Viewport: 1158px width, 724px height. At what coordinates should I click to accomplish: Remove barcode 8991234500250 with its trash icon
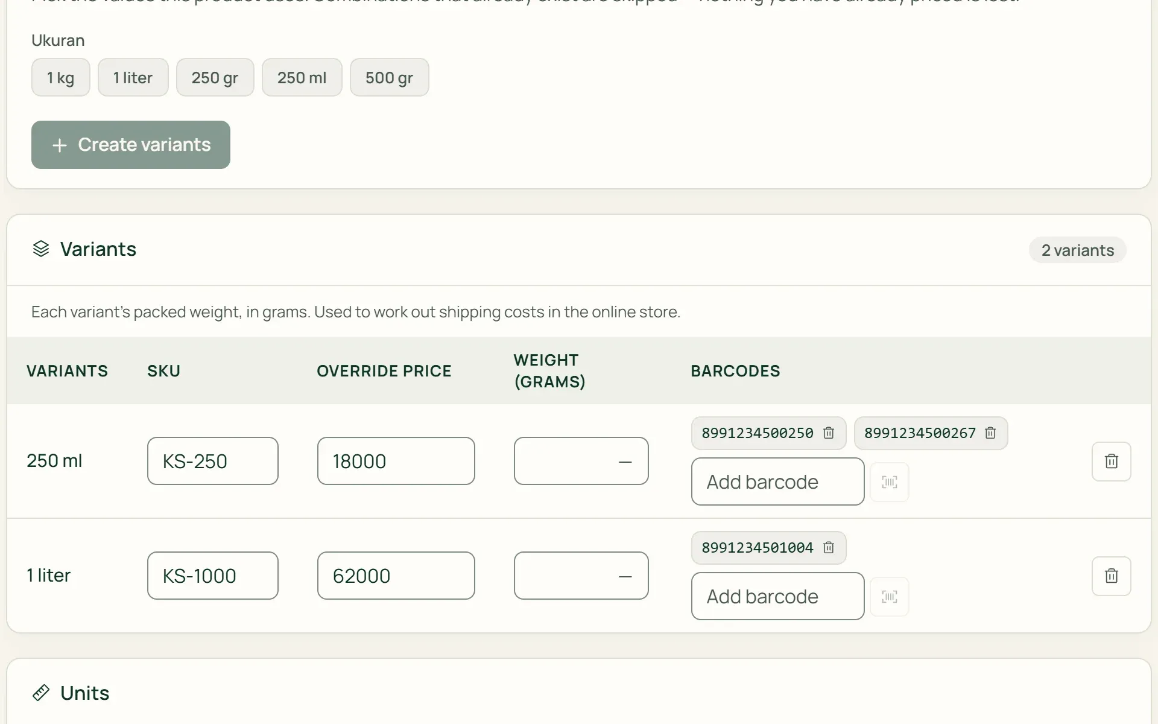(x=829, y=433)
